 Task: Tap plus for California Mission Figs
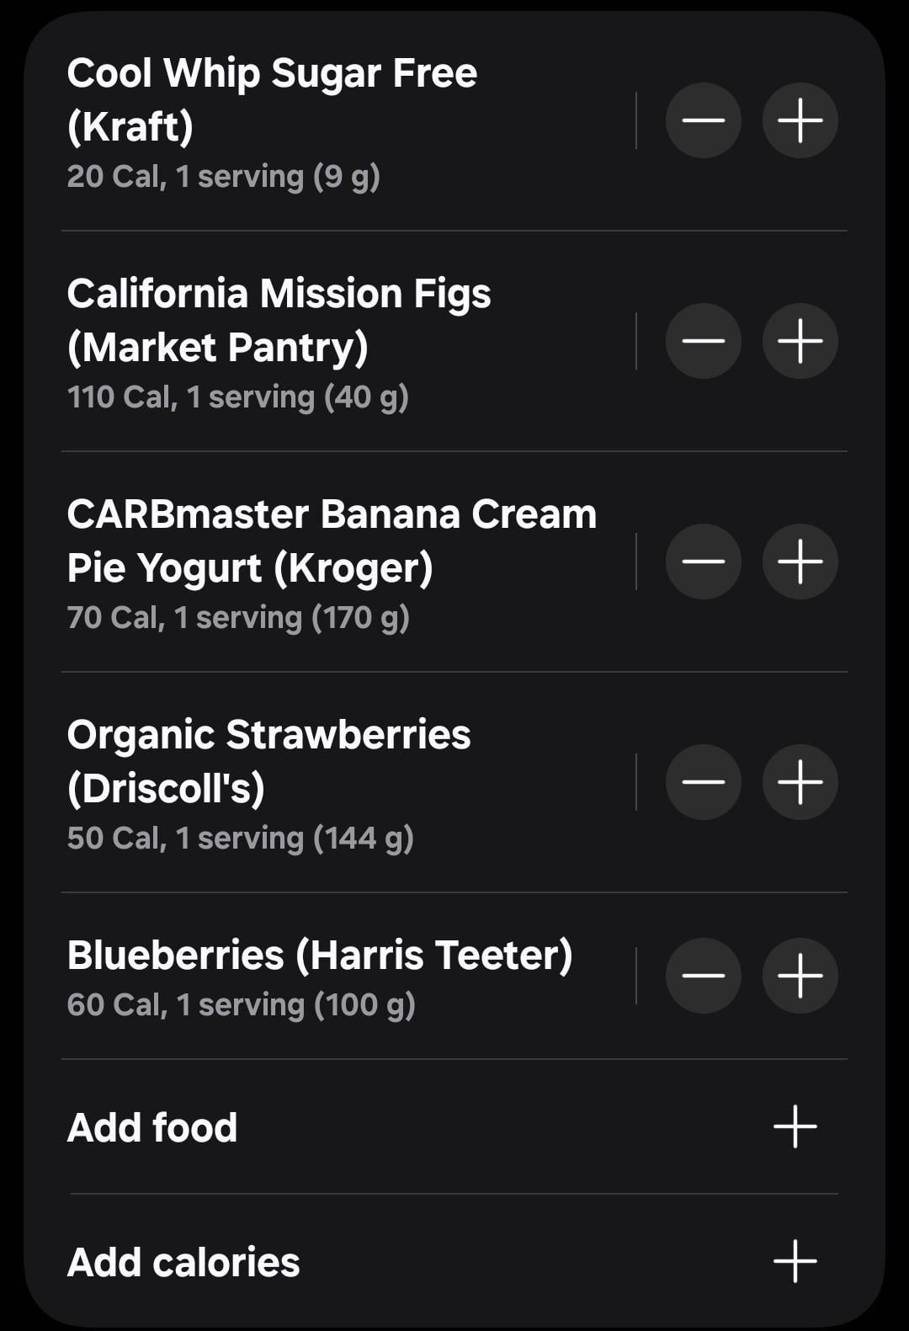coord(800,341)
